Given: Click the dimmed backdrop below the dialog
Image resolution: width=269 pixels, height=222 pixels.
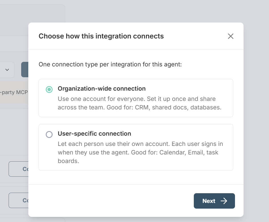Looking at the screenshot, I should [x=143, y=219].
